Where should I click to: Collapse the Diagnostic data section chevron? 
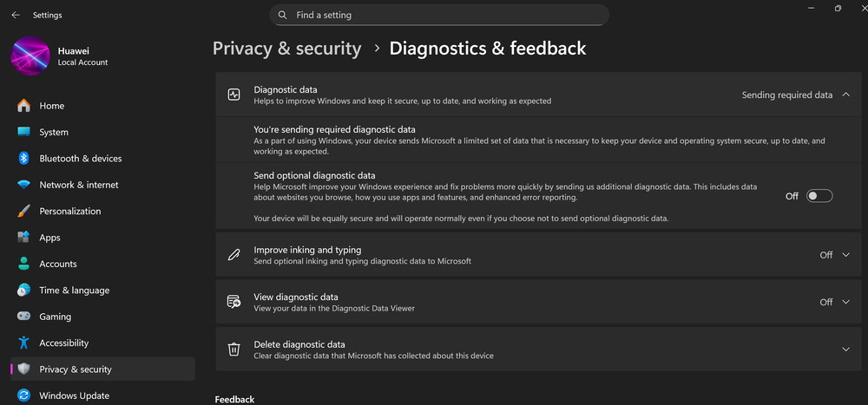click(x=845, y=95)
